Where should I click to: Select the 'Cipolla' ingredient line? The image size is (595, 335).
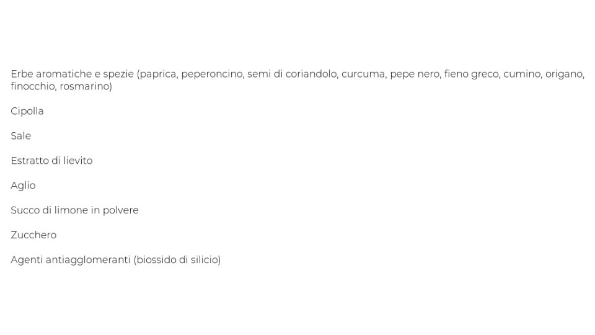(27, 111)
